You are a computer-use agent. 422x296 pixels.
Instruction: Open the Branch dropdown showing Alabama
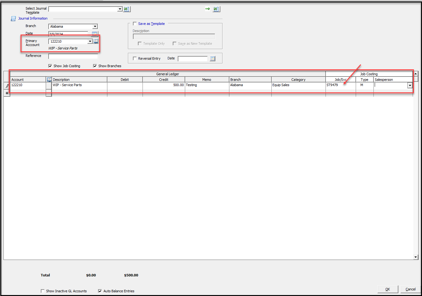[x=95, y=26]
